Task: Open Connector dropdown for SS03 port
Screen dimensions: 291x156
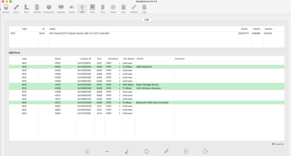Action: click(x=113, y=113)
